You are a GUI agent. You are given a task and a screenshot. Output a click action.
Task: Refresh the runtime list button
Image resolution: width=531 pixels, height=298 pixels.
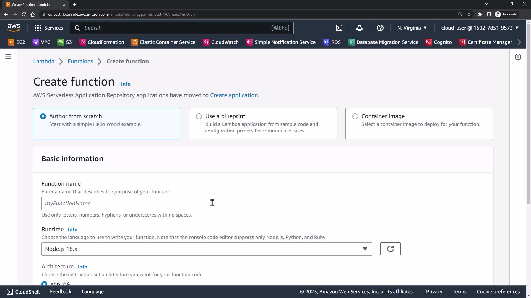pos(390,249)
